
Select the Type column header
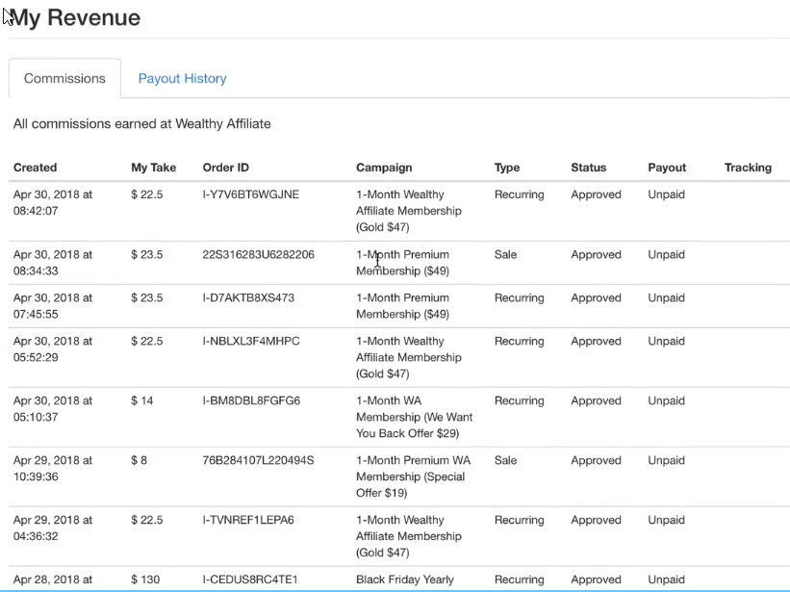[x=507, y=167]
